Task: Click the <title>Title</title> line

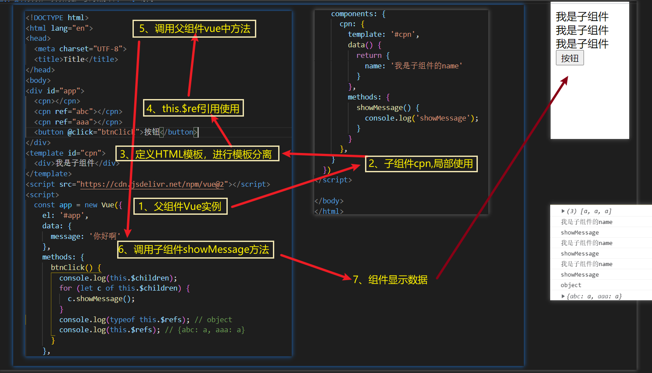Action: tap(76, 59)
